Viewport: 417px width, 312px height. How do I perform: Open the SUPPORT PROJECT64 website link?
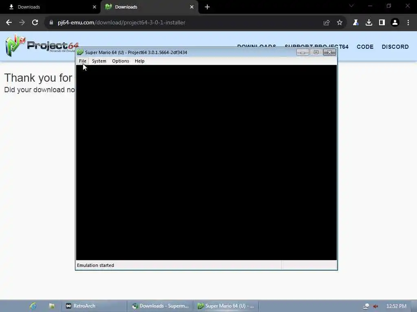coord(316,47)
